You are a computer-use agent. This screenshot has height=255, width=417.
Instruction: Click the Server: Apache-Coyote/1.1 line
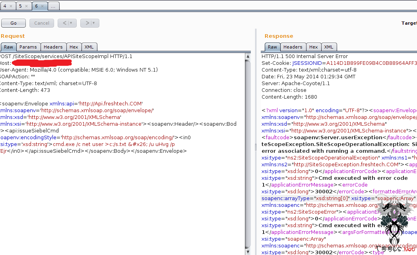pyautogui.click(x=296, y=83)
